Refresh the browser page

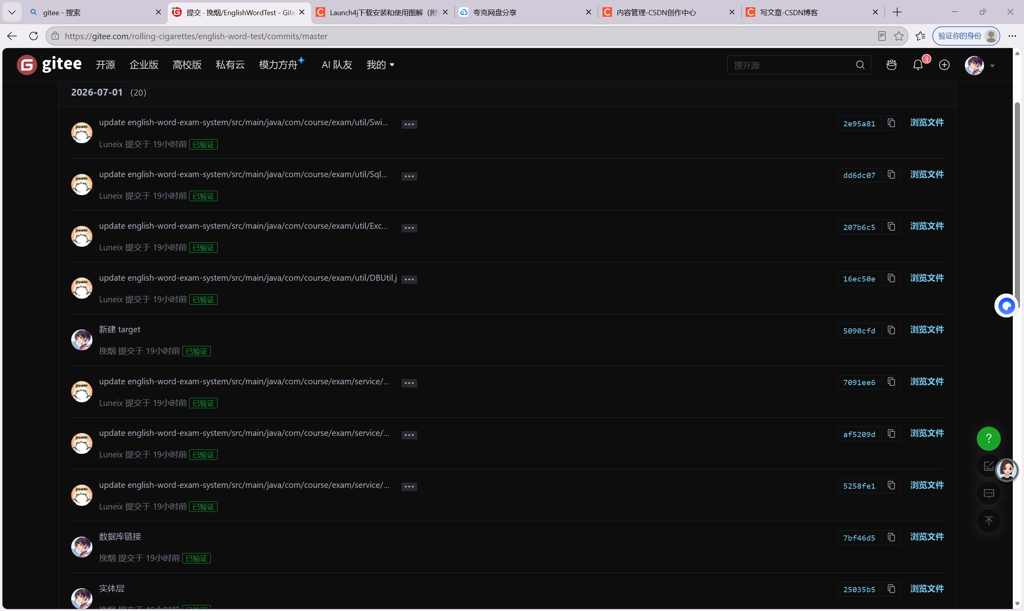coord(34,36)
